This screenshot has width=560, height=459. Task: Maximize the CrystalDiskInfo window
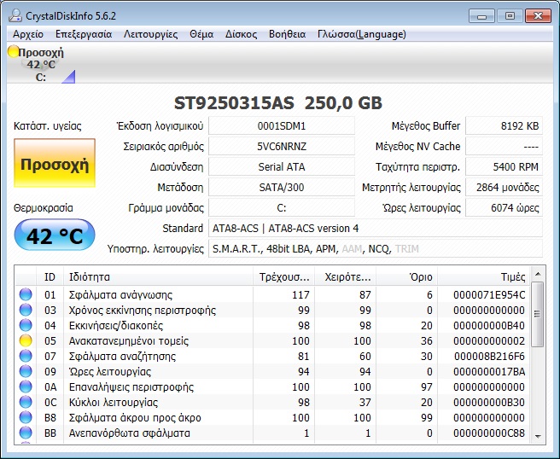point(510,15)
